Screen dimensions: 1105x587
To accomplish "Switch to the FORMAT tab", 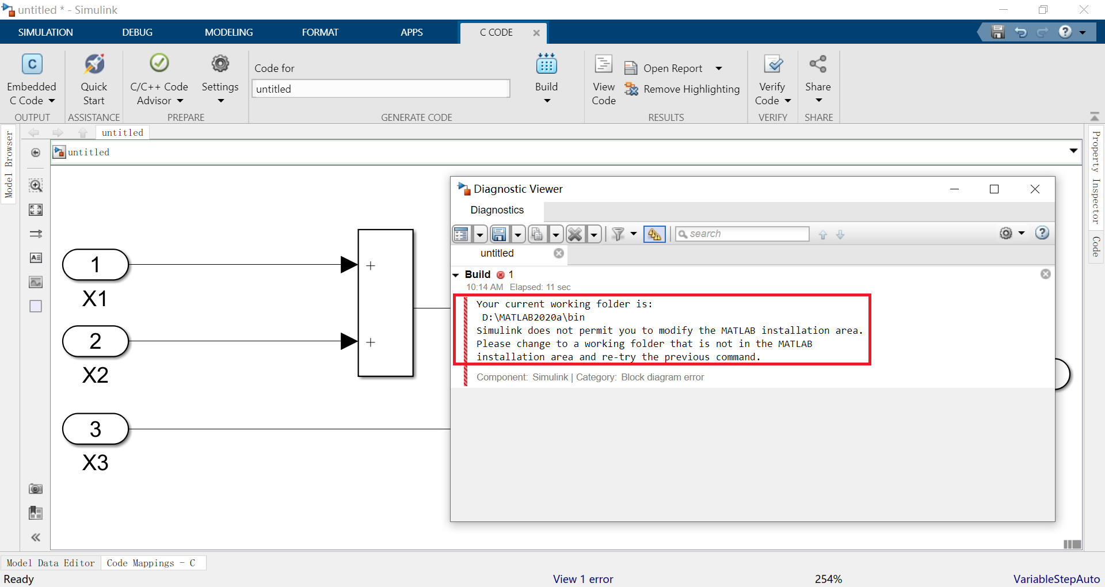I will click(x=320, y=32).
